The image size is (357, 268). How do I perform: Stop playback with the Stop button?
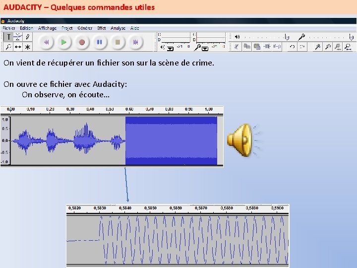(x=118, y=42)
